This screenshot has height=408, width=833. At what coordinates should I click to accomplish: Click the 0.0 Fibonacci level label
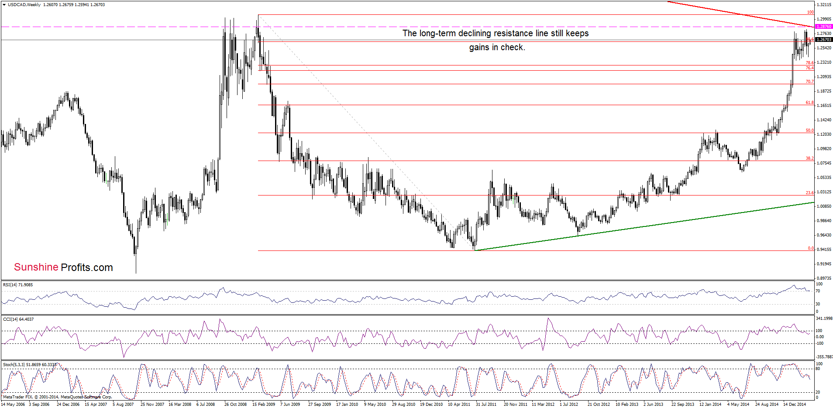[x=811, y=248]
